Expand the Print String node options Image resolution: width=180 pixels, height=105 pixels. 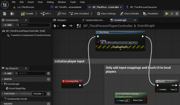120,50
